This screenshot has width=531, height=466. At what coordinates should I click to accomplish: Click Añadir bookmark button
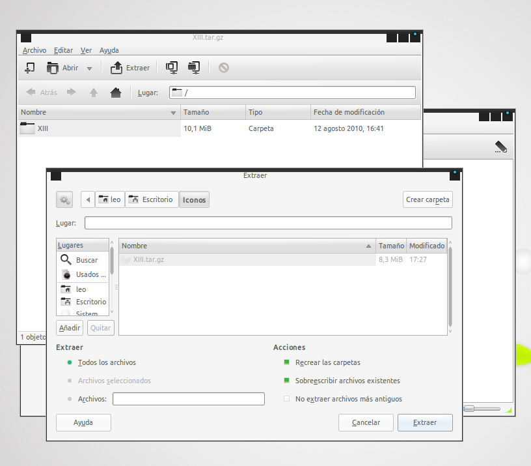click(70, 328)
